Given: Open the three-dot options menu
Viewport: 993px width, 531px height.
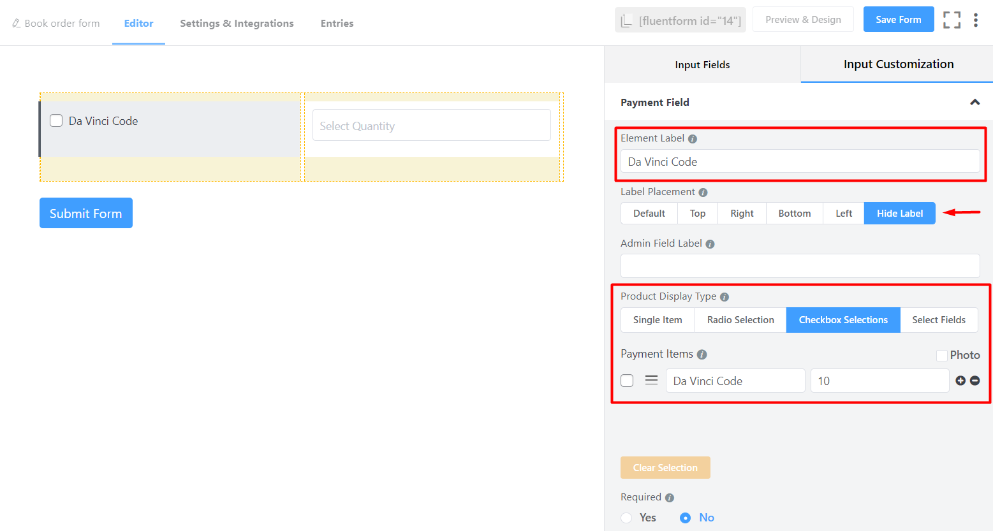Looking at the screenshot, I should (x=976, y=20).
